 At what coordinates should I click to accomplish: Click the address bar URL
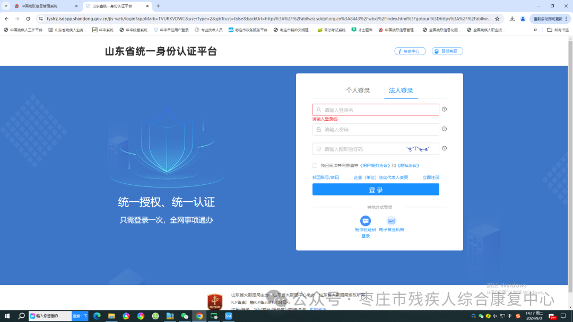[x=269, y=19]
